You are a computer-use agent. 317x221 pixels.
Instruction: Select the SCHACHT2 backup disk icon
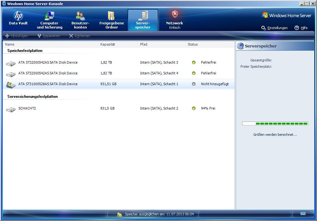tap(11, 110)
